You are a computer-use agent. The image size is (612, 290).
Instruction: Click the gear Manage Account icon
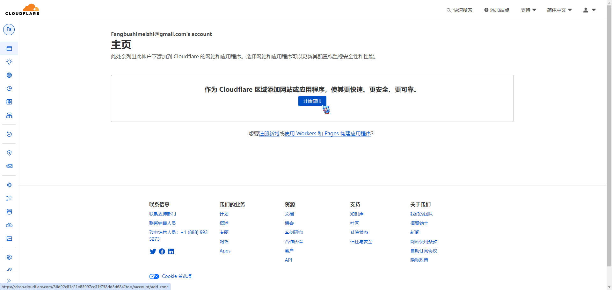pos(9,257)
